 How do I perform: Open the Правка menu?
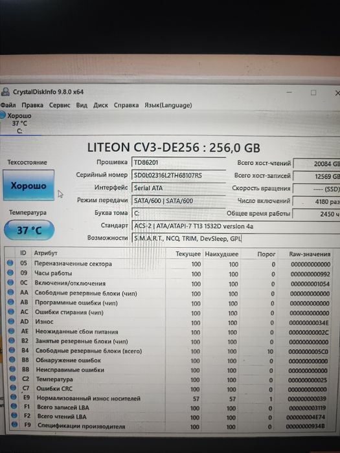[x=32, y=105]
